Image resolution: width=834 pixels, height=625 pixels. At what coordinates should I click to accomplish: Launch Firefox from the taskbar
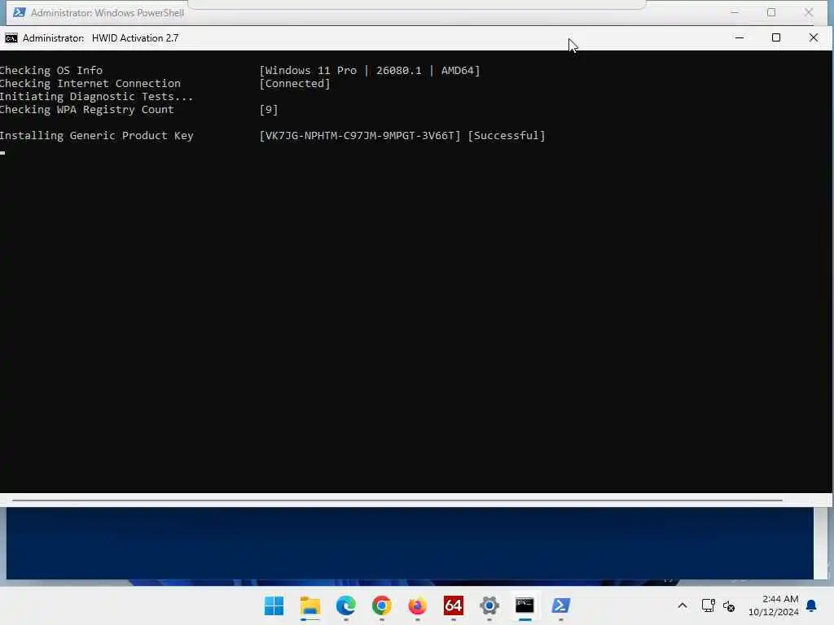(x=418, y=605)
